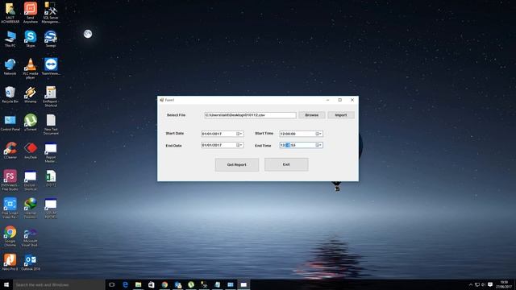The image size is (516, 290).
Task: Click the taskbar search box
Action: coord(59,284)
